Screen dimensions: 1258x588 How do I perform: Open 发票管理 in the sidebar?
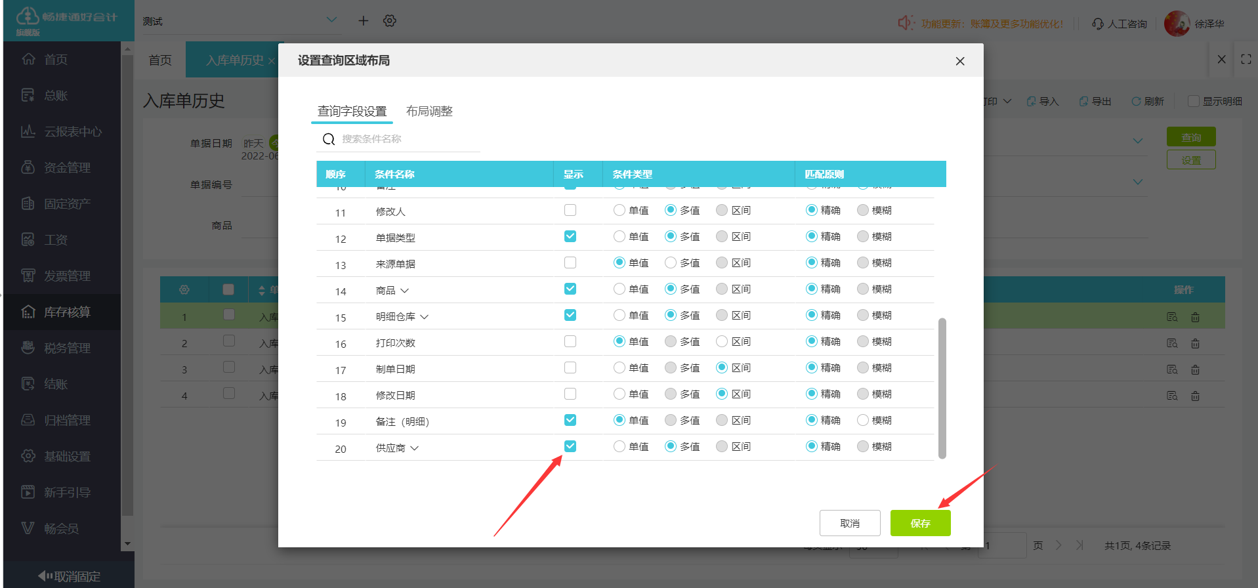(x=66, y=276)
